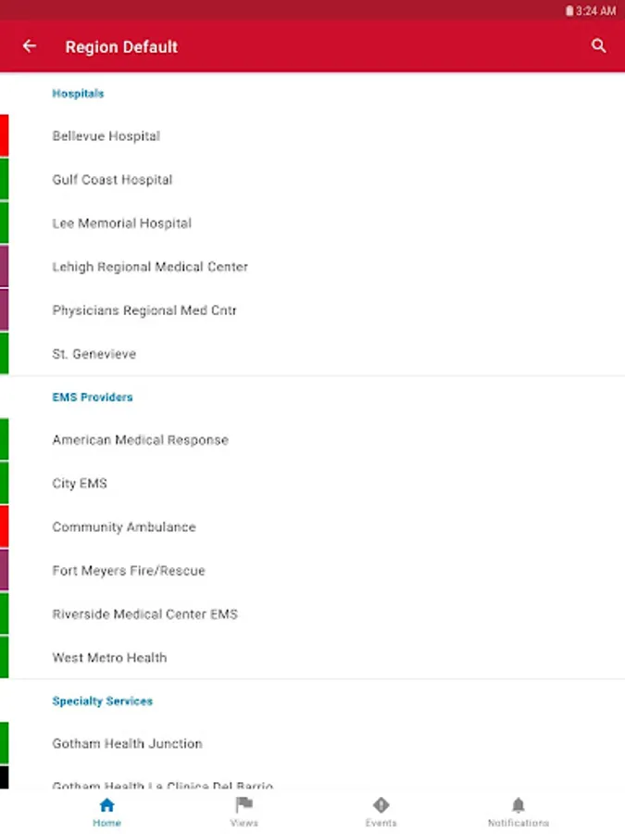Open Gotham Health Junction
This screenshot has height=834, width=625.
click(x=313, y=743)
